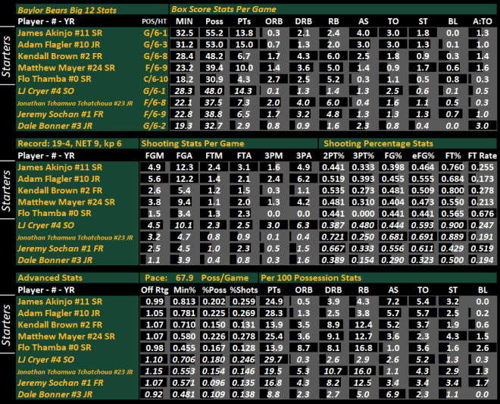Click Jonathan Tchamwa Tchatchoua's 2PT% value 0.721
The image size is (500, 404).
[x=333, y=236]
